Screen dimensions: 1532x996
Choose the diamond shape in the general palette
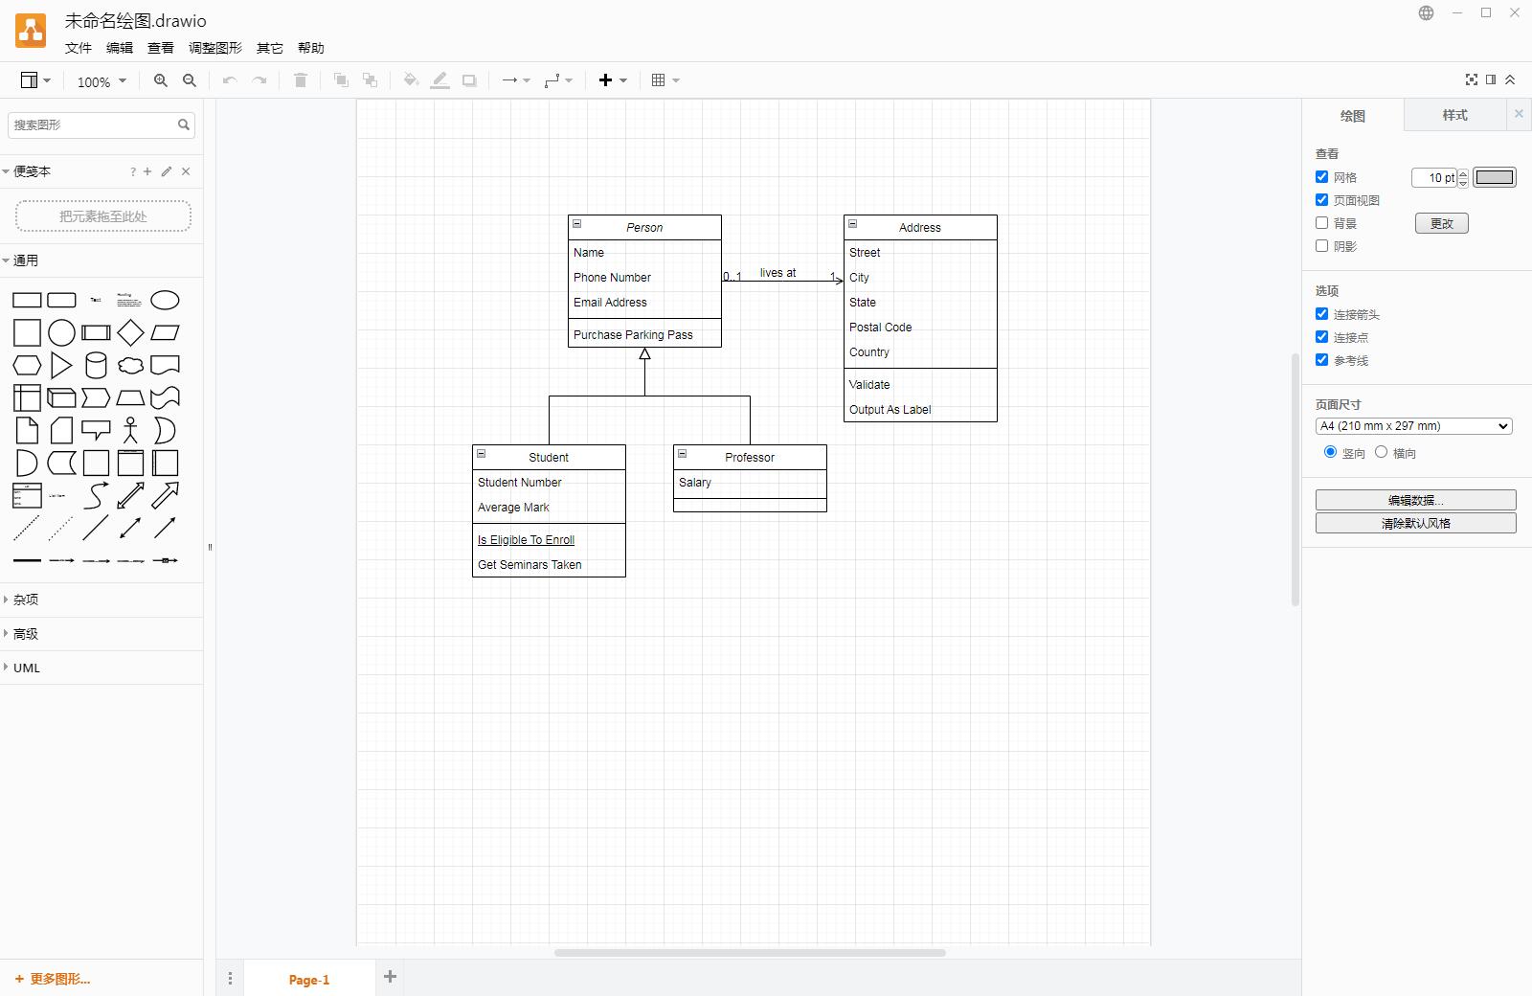point(130,332)
